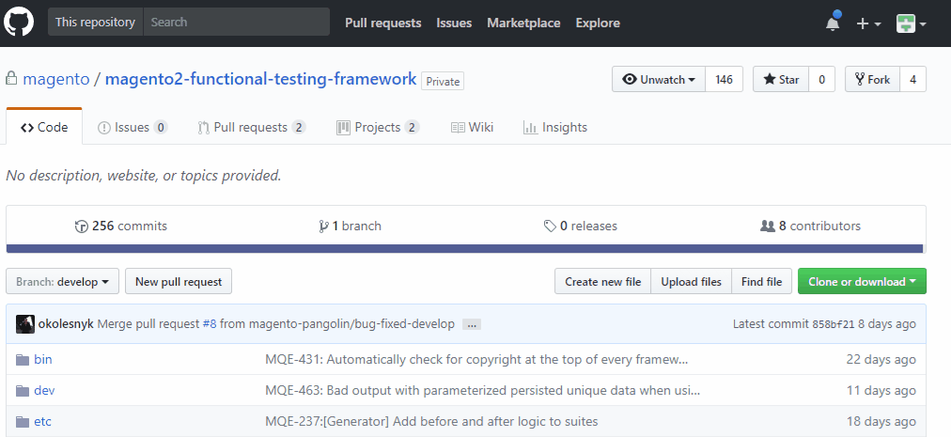Click the 256 commits history icon
The width and height of the screenshot is (951, 437).
coord(82,226)
